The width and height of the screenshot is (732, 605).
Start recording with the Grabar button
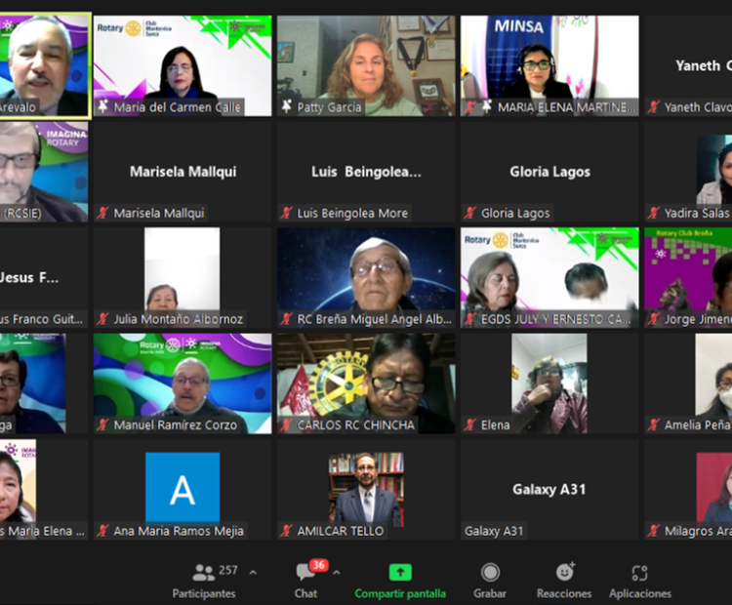490,580
